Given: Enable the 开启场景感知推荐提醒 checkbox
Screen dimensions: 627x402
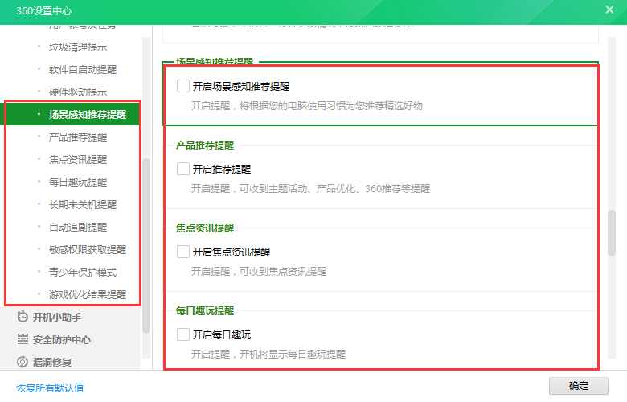Looking at the screenshot, I should point(183,86).
